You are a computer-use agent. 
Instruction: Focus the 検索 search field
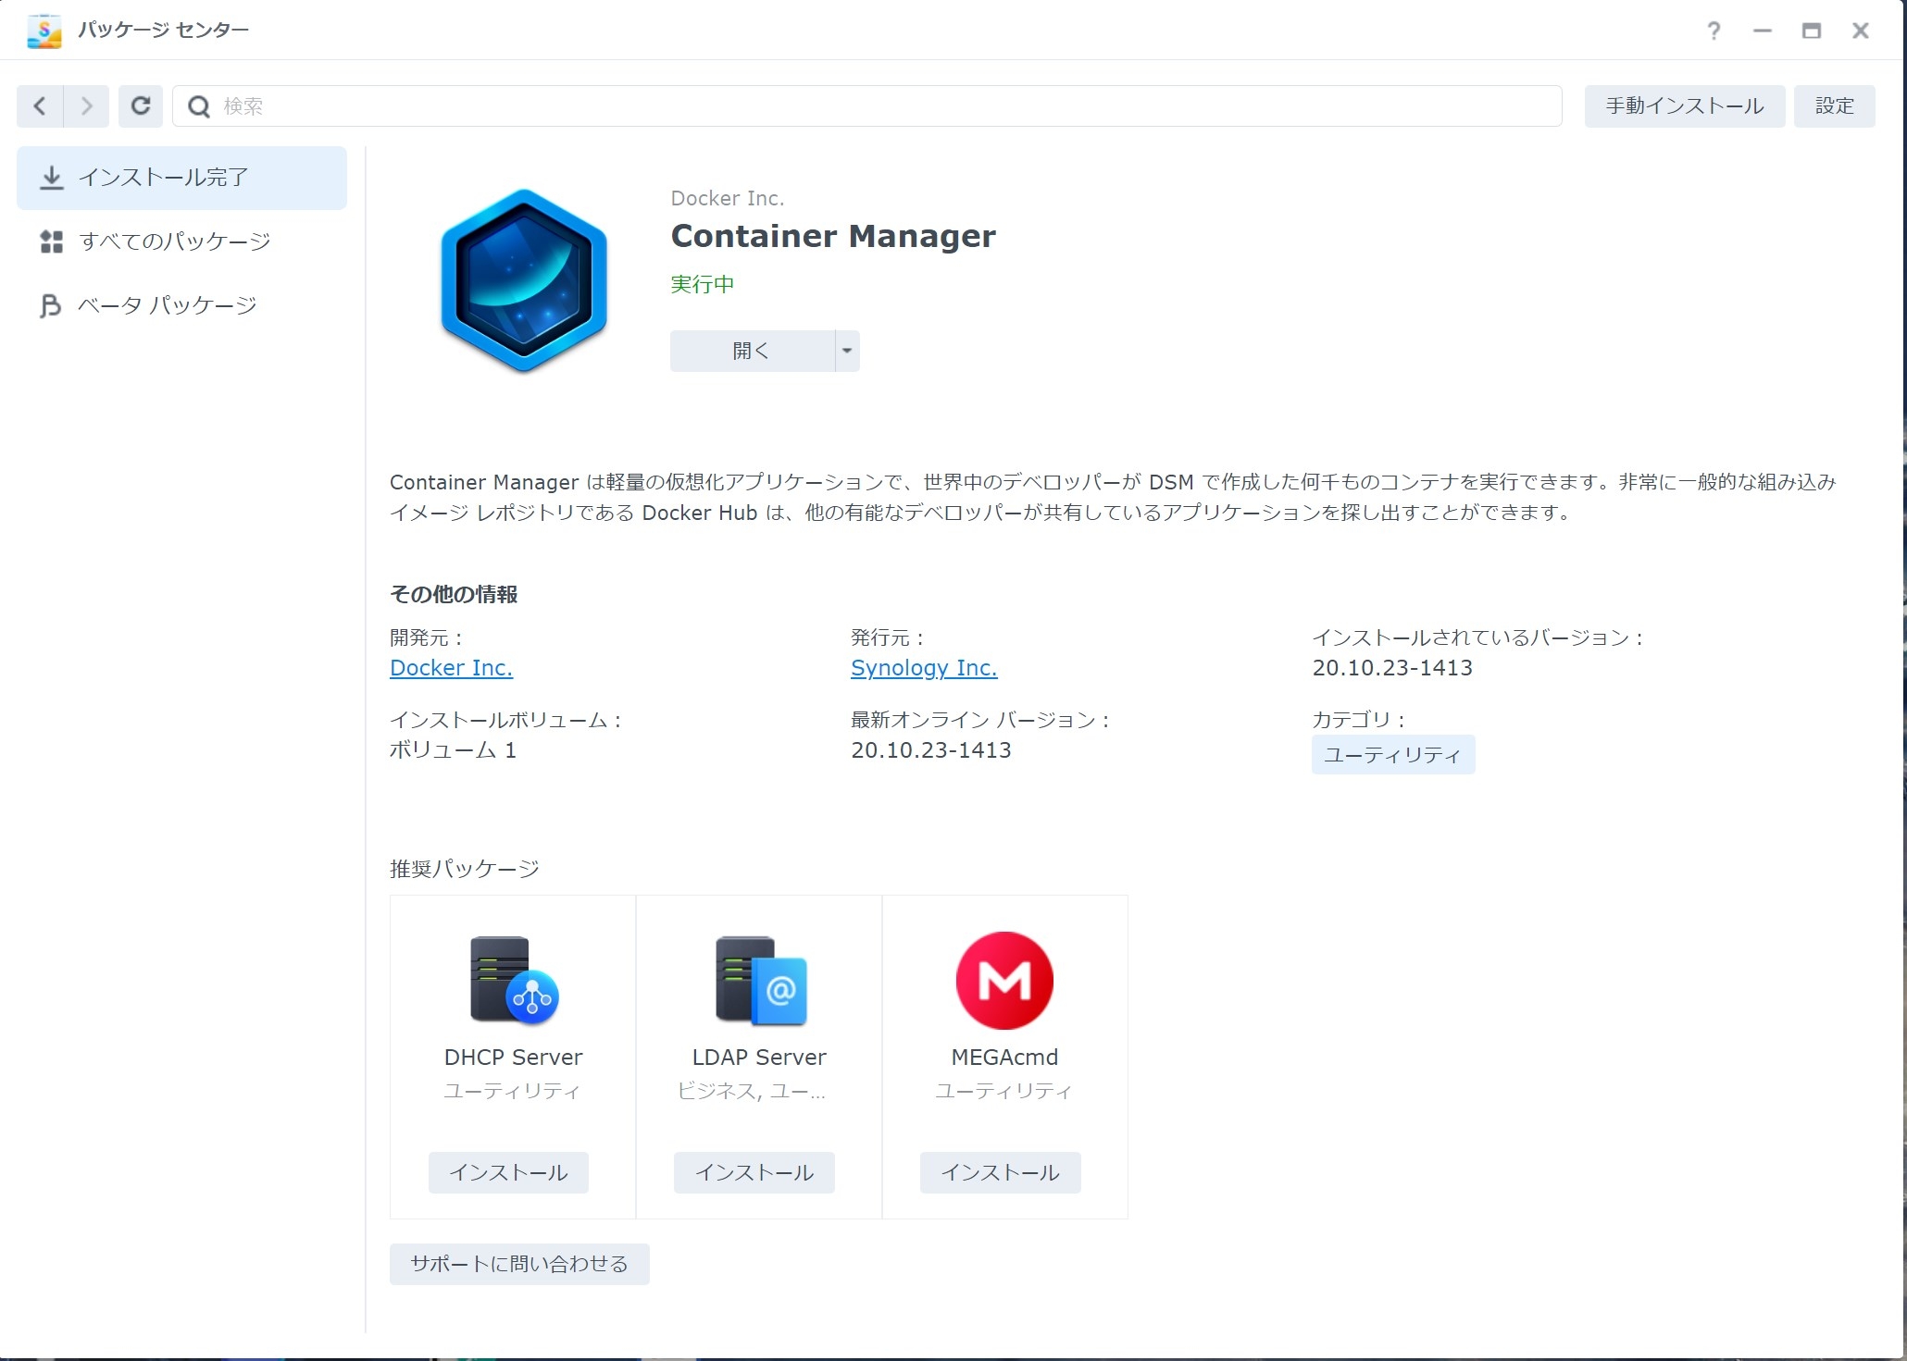[870, 106]
